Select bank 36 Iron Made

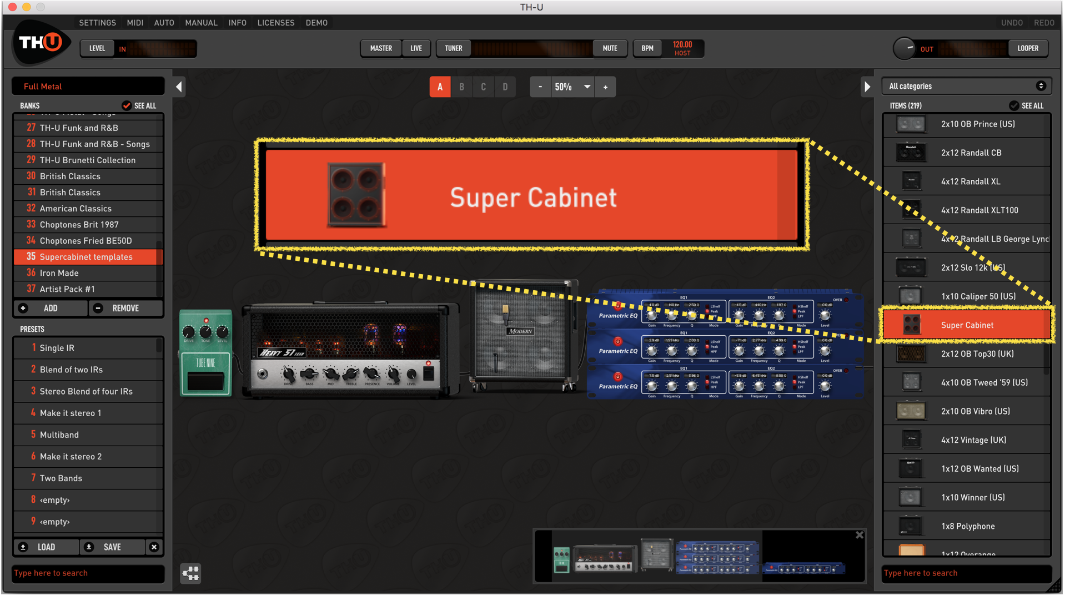88,273
